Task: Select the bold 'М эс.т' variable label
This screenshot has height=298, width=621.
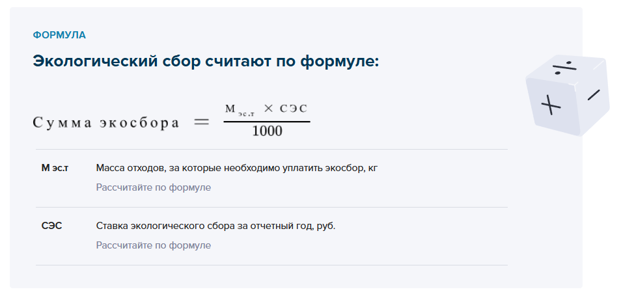Action: (55, 169)
